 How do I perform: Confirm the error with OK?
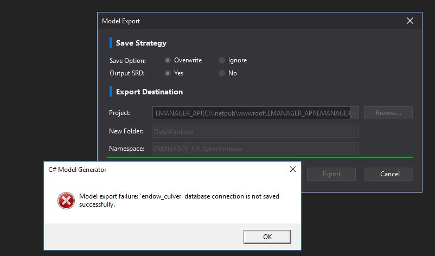pos(267,237)
